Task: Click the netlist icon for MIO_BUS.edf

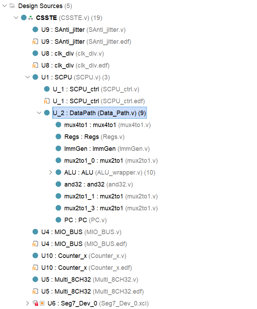Action: pos(35,244)
